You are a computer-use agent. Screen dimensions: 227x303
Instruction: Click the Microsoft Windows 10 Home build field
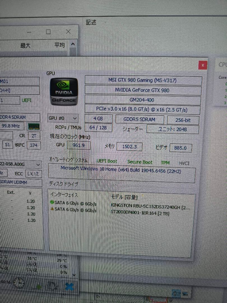click(122, 173)
